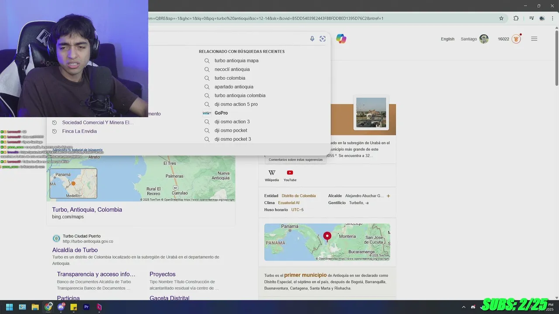Open File Explorer from the taskbar

(35, 307)
